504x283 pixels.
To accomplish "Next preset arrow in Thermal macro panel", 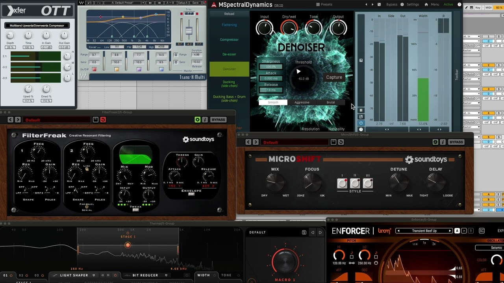I will 320,232.
